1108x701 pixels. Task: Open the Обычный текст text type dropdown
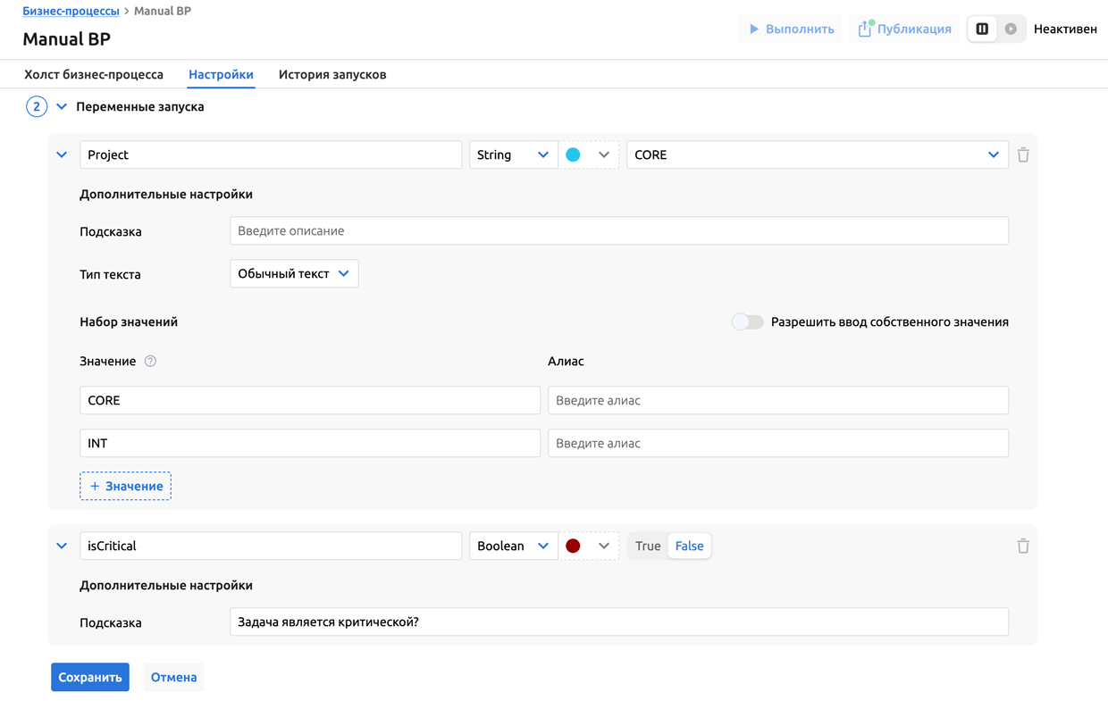[x=294, y=274]
